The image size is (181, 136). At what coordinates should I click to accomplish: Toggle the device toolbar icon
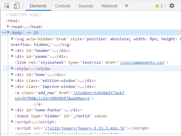coord(17,6)
